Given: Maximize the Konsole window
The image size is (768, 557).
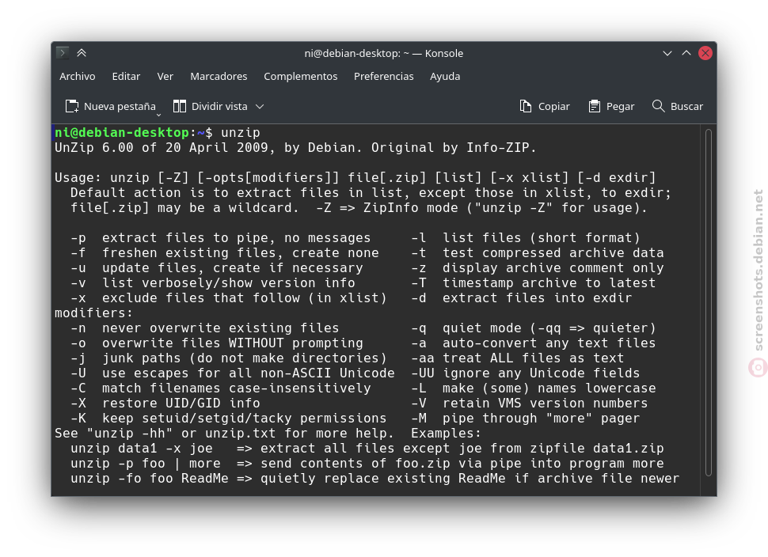Looking at the screenshot, I should point(686,53).
